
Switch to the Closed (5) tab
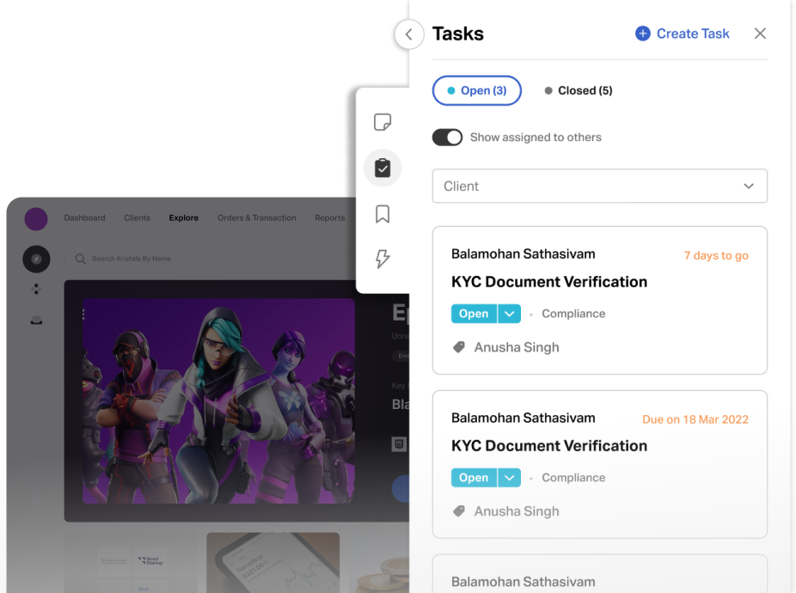tap(579, 90)
